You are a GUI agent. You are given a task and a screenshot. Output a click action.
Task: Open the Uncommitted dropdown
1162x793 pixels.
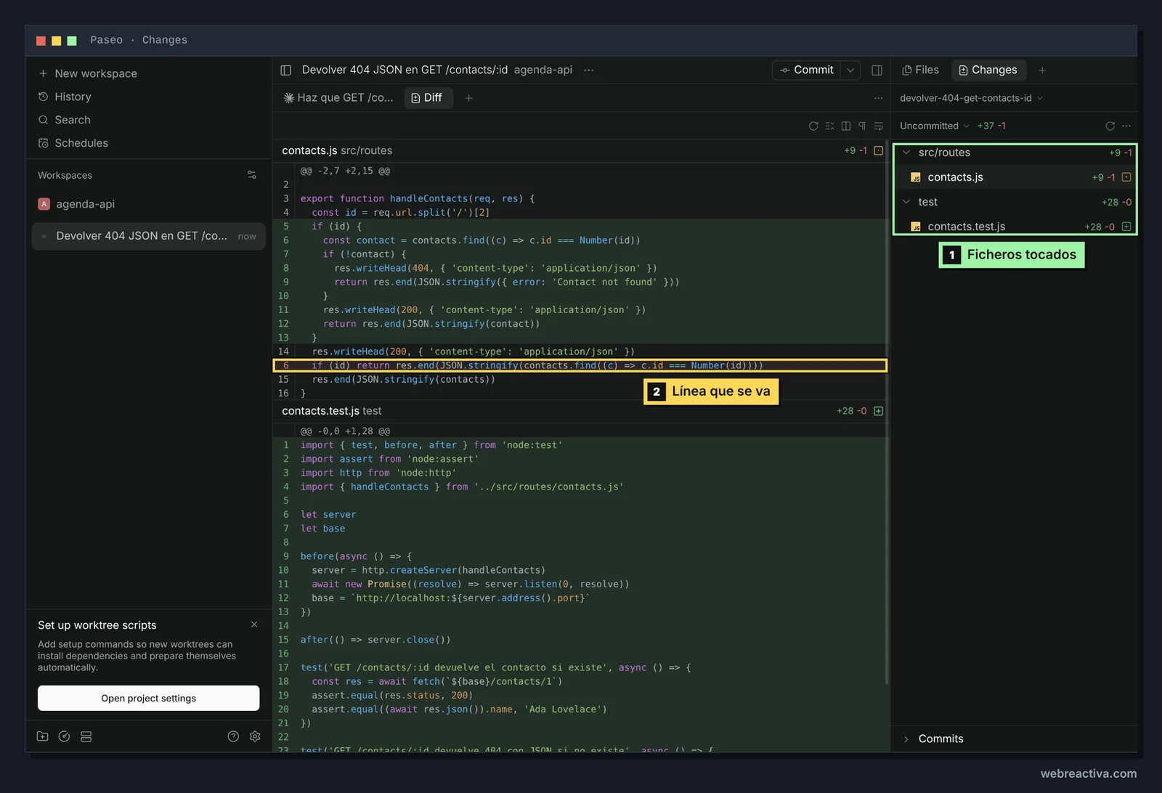pyautogui.click(x=934, y=126)
